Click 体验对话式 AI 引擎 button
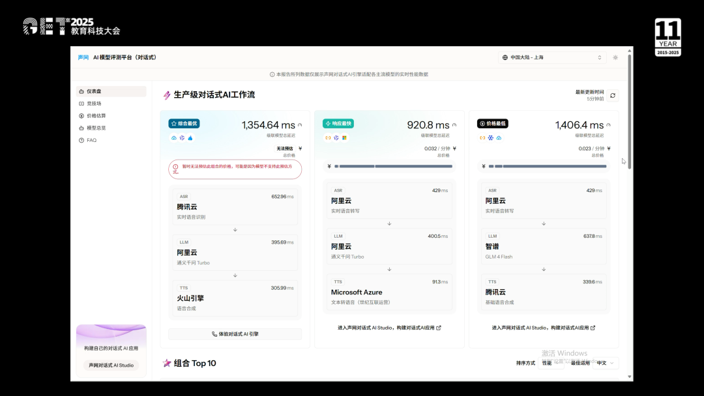704x396 pixels. click(235, 334)
